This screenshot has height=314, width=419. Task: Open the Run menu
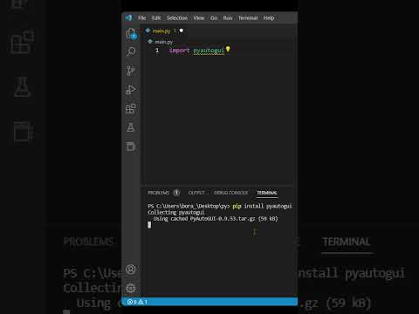(228, 18)
